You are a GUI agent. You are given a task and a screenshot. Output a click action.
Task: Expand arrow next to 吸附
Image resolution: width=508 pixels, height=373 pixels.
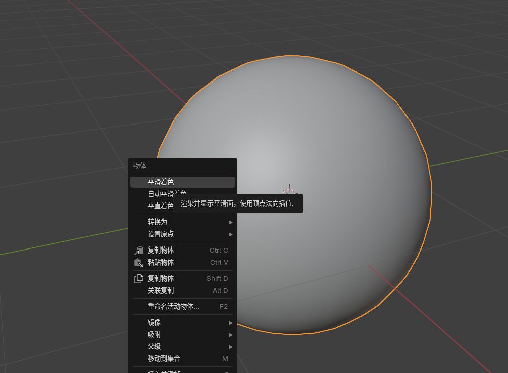[x=231, y=335]
